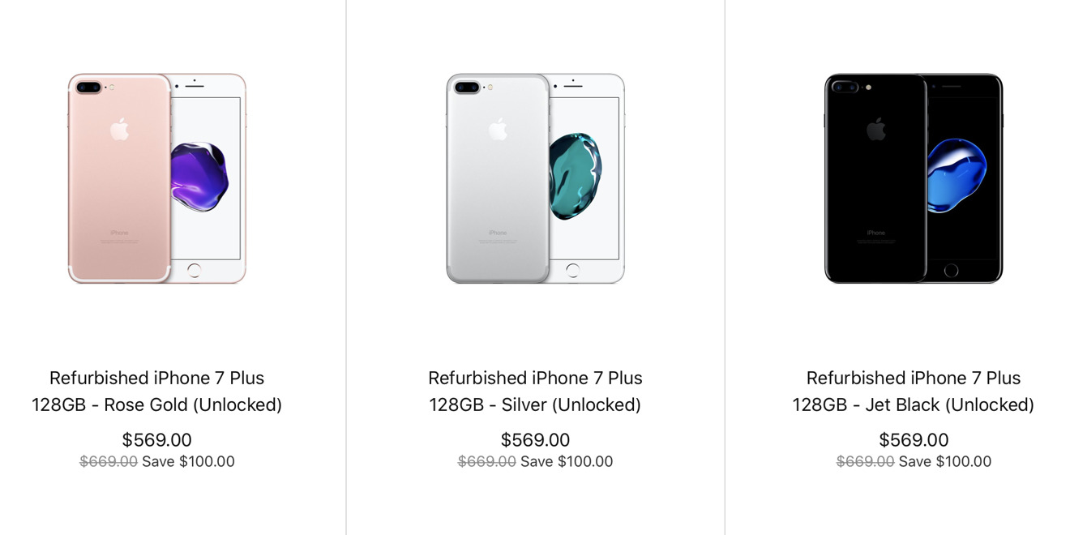Open the Jet Black iPhone 7 Plus image
Viewport: 1070px width, 535px height.
click(914, 178)
